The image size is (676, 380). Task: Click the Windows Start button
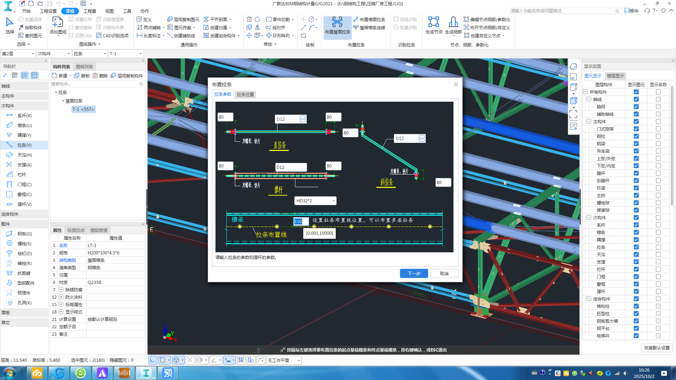click(10, 373)
